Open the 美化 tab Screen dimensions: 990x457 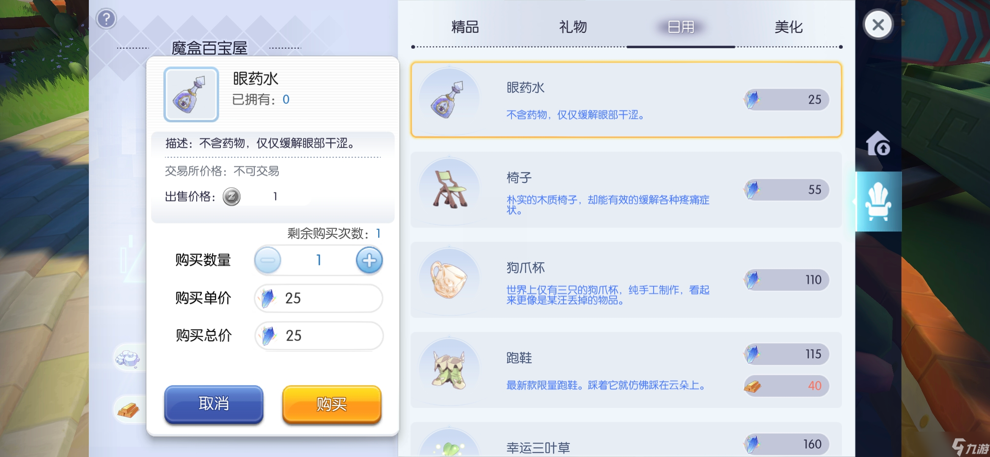click(x=789, y=27)
